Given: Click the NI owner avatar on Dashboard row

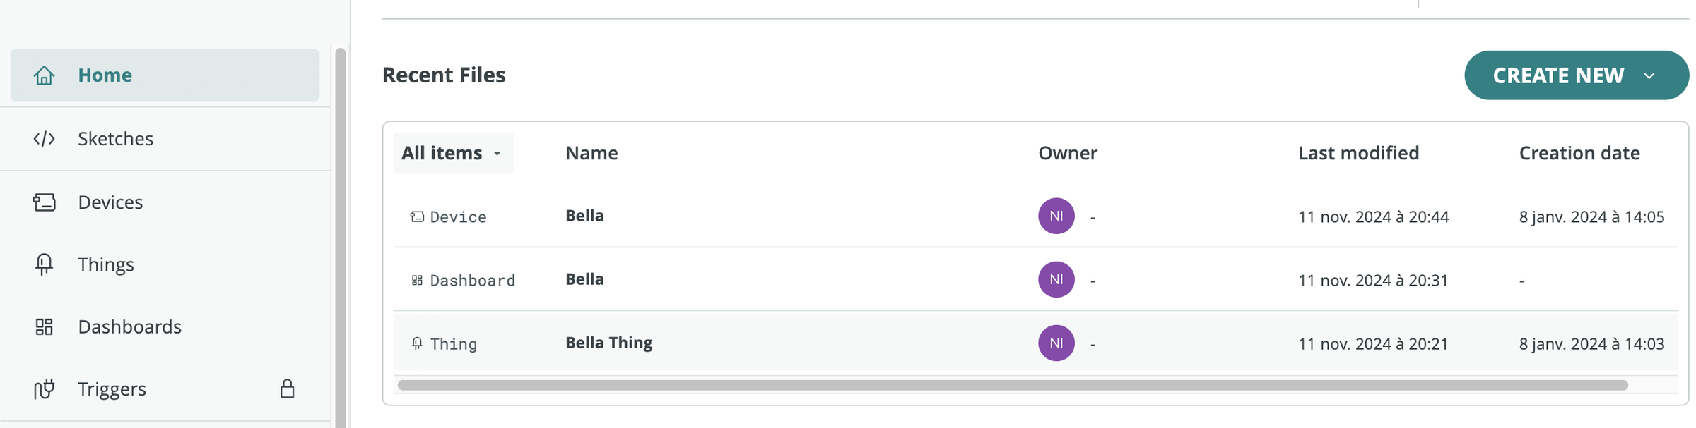Looking at the screenshot, I should click(1056, 279).
